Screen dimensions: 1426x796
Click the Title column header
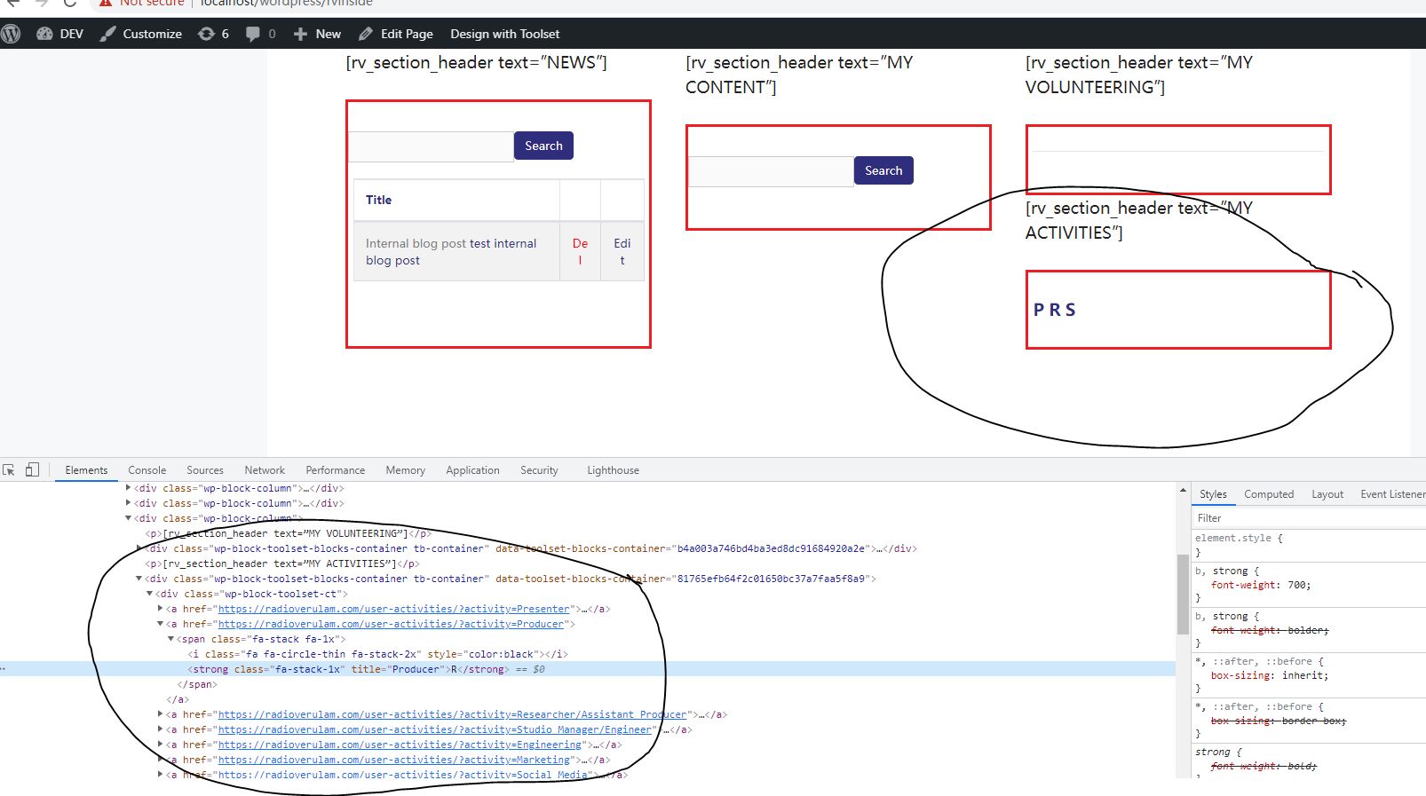pos(379,200)
